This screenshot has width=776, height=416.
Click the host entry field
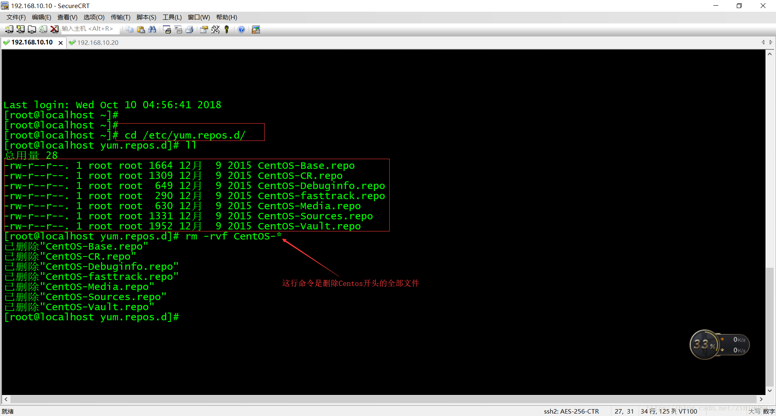coord(91,29)
